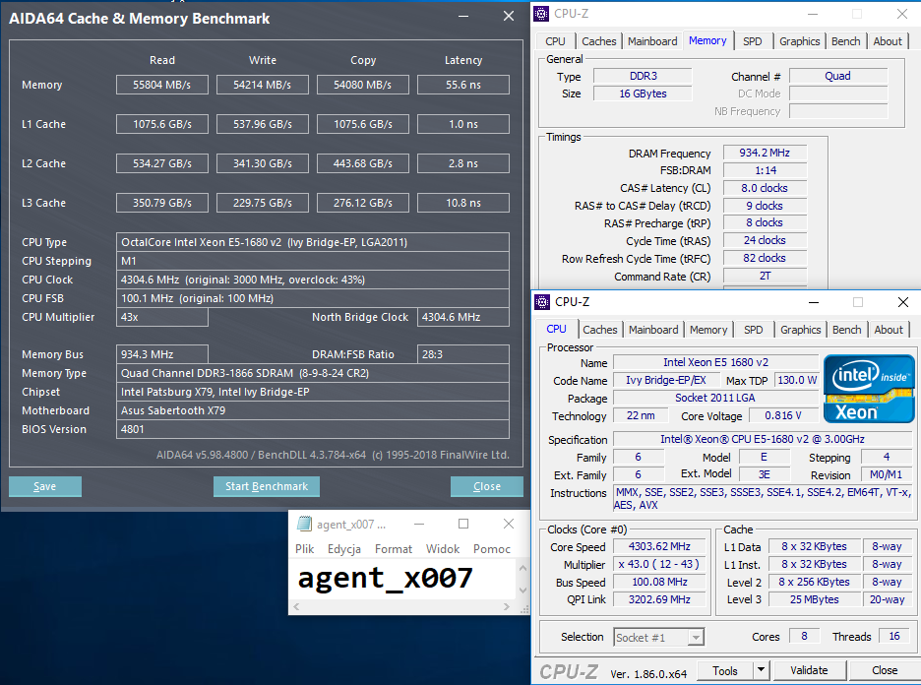This screenshot has width=921, height=685.
Task: Click the QPI Link 3202.69 MHz value
Action: coord(659,599)
